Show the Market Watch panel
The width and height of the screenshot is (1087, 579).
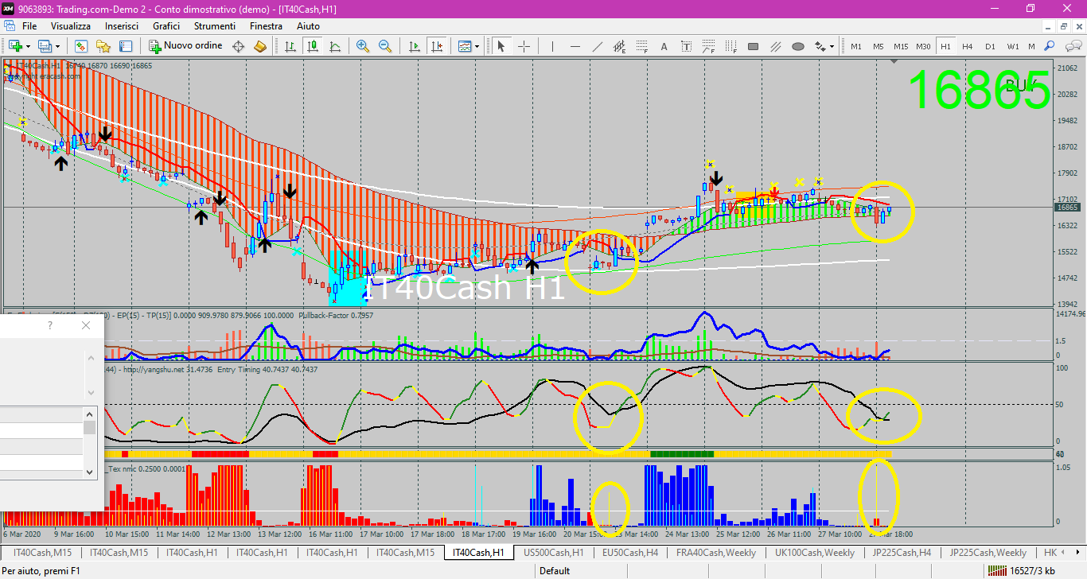(81, 46)
